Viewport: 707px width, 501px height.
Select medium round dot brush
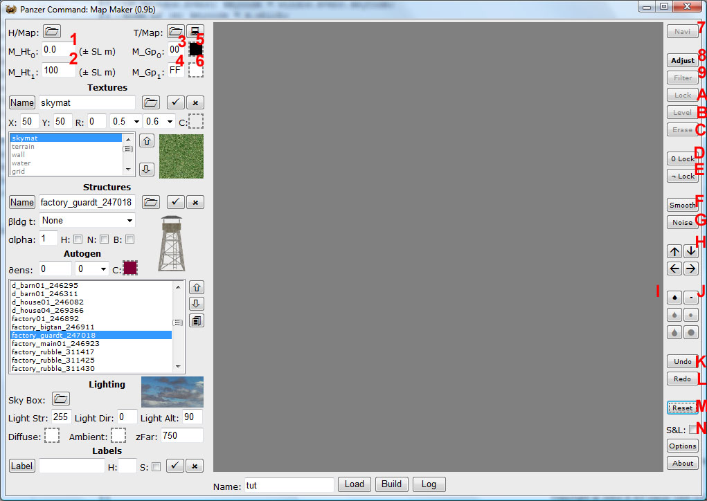(691, 315)
